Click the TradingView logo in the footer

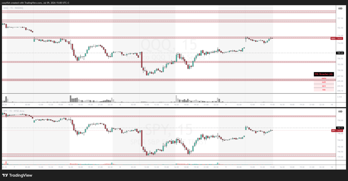(17, 175)
